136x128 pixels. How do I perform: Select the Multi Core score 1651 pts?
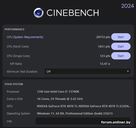click(x=104, y=46)
